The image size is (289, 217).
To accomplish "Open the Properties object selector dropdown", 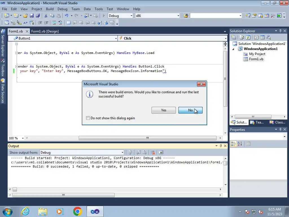I will (284, 137).
